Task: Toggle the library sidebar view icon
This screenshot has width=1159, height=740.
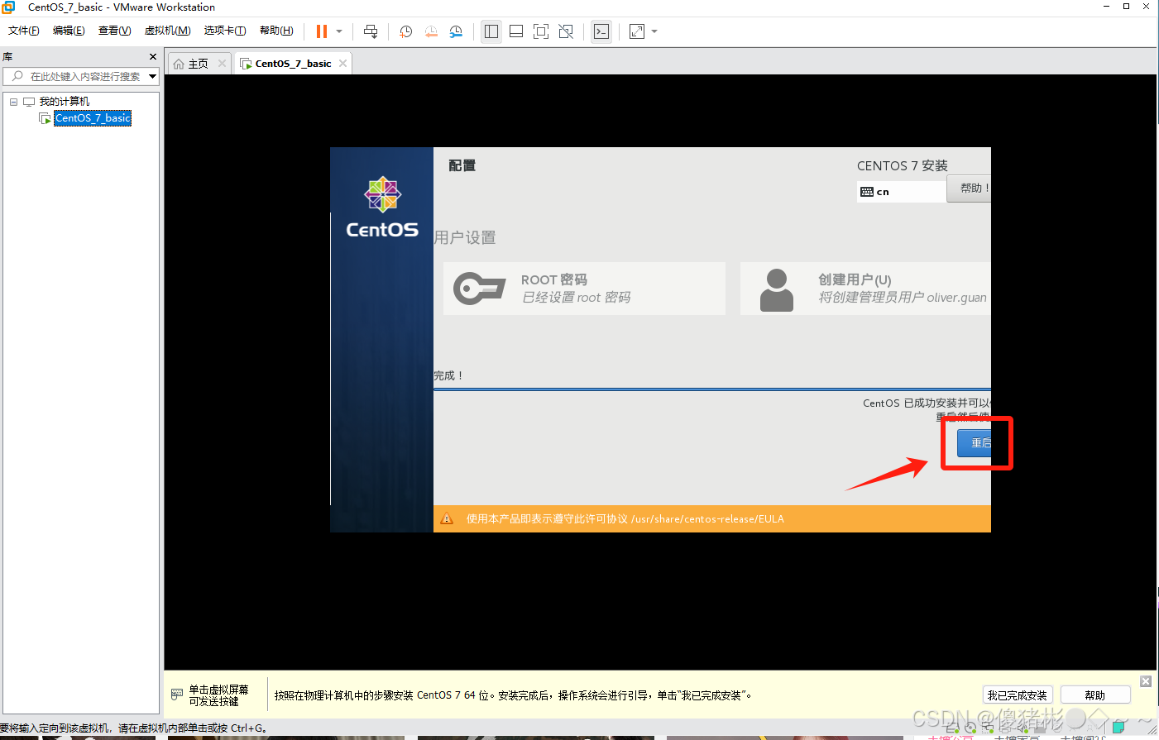Action: (x=491, y=31)
